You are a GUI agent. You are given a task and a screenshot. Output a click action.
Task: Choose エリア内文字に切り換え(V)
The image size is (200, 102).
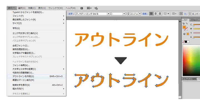(36, 33)
